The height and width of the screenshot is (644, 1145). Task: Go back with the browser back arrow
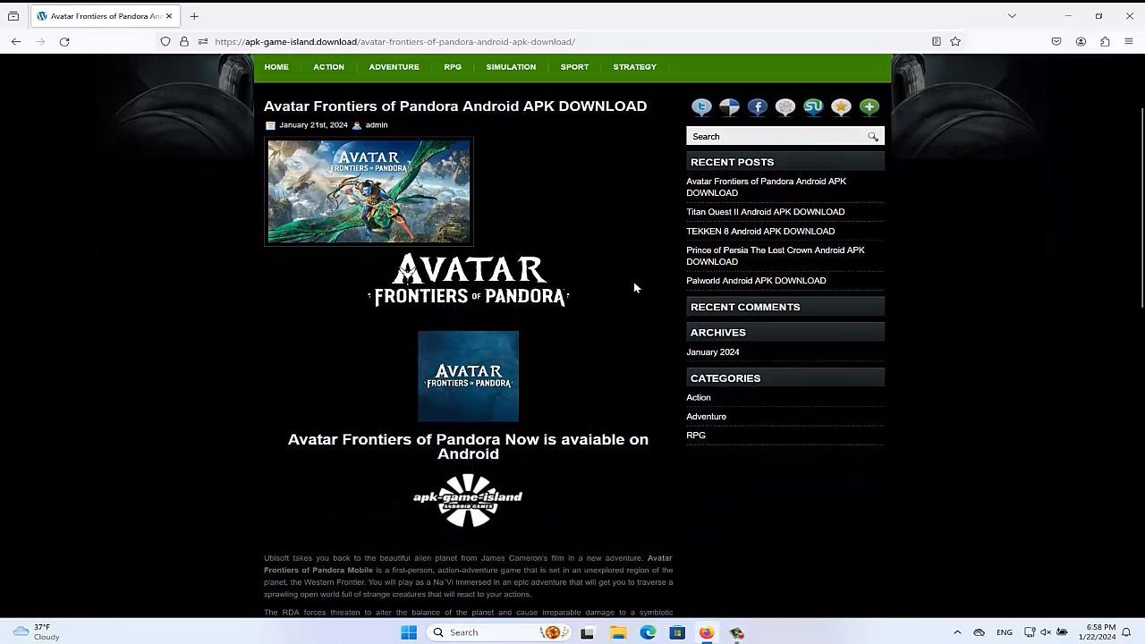point(16,41)
